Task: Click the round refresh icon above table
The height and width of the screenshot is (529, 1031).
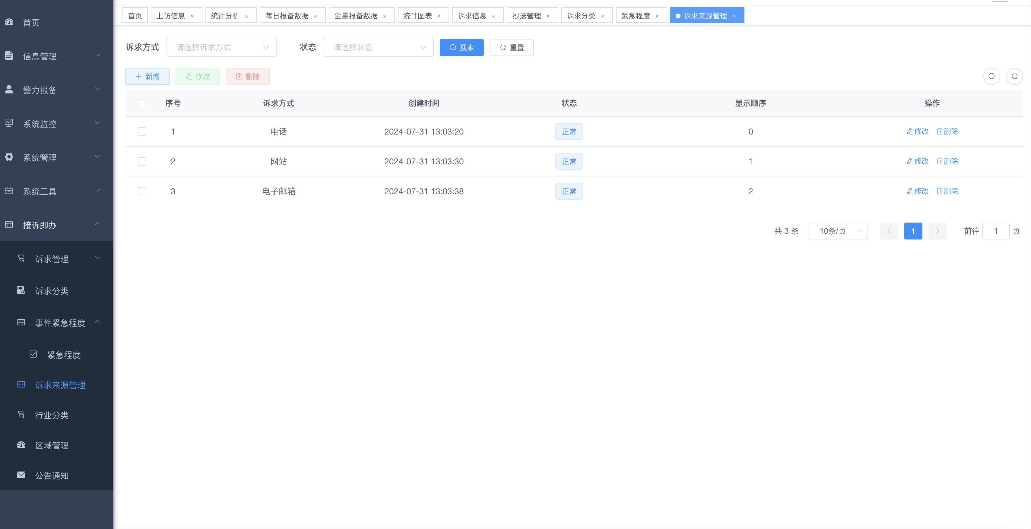Action: pyautogui.click(x=1014, y=76)
